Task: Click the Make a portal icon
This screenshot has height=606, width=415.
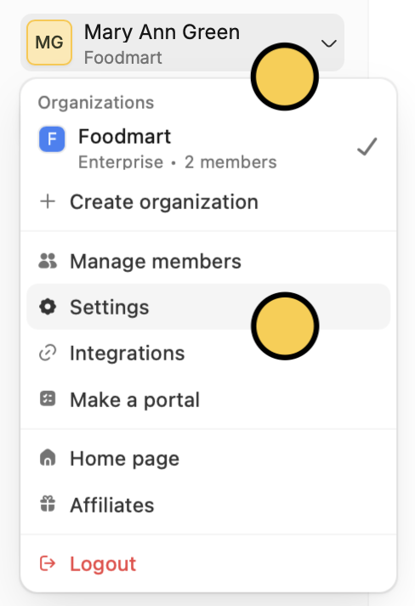Action: point(48,399)
